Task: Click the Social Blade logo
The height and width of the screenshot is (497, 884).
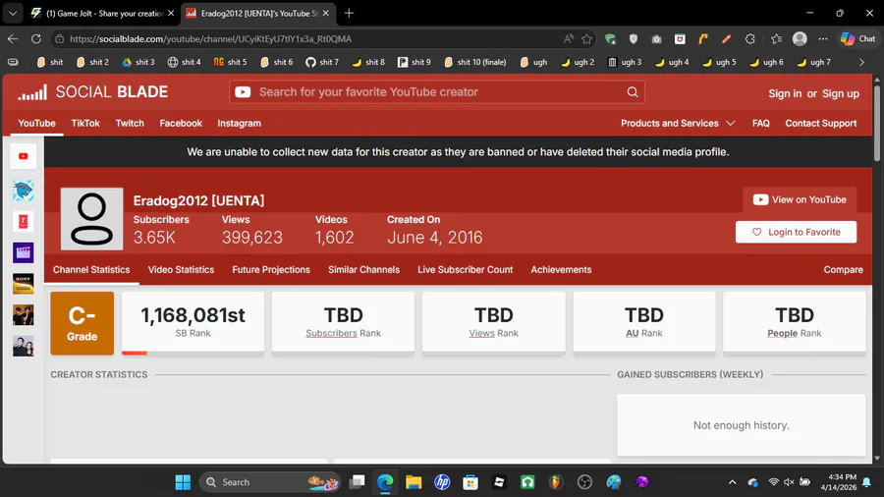Action: pyautogui.click(x=93, y=92)
